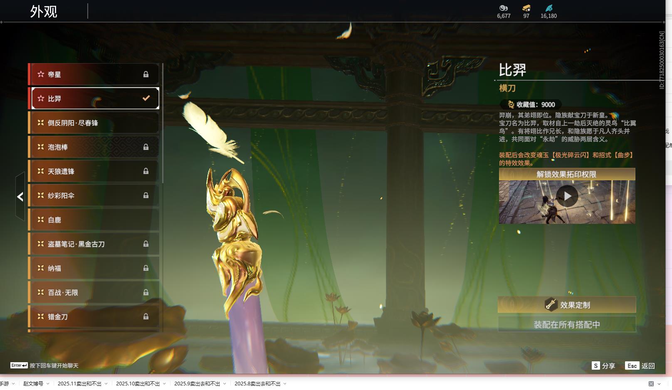
Task: Select the 泡泡棒 skin name
Action: tap(58, 147)
